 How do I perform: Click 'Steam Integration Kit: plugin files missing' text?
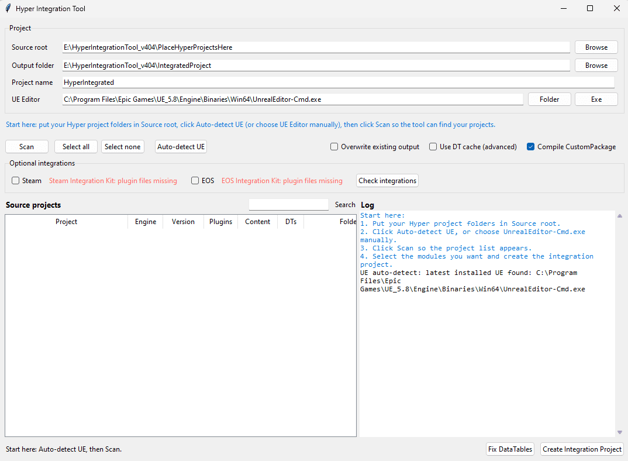click(x=113, y=181)
